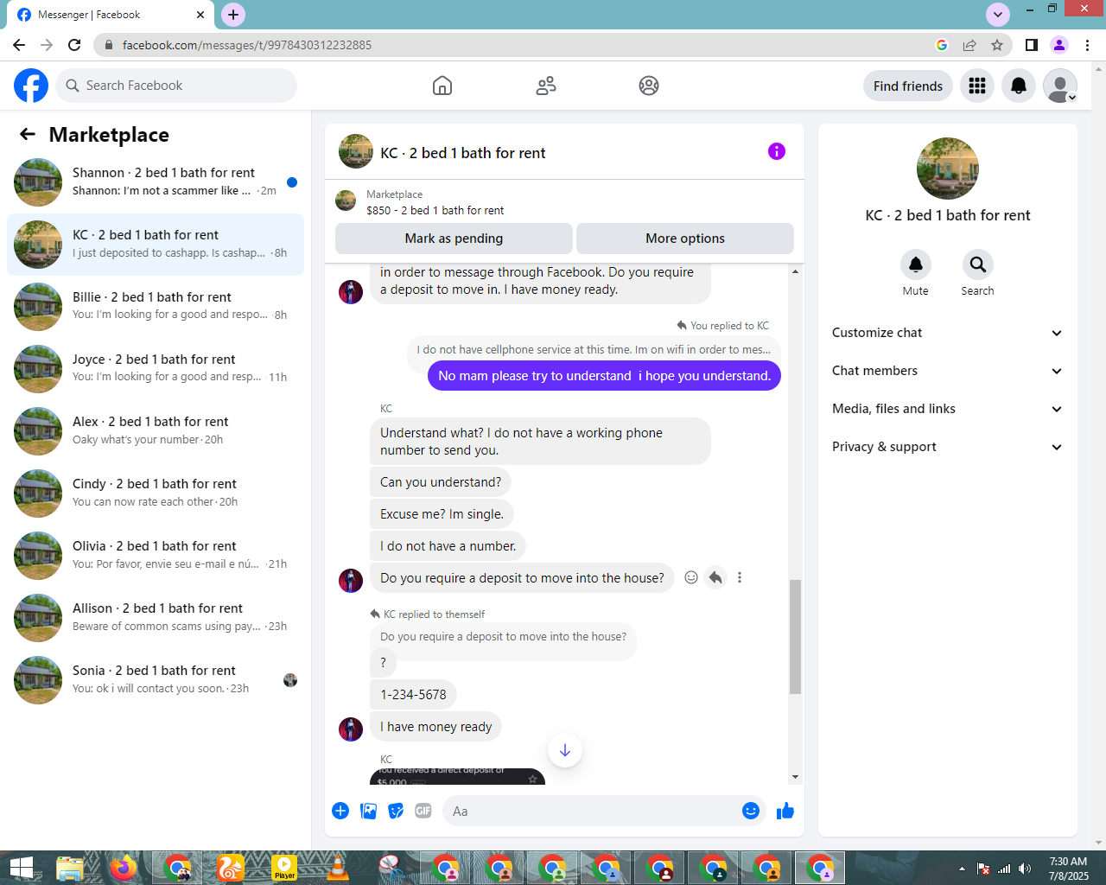Click Mark as pending button
The height and width of the screenshot is (885, 1106).
point(454,239)
